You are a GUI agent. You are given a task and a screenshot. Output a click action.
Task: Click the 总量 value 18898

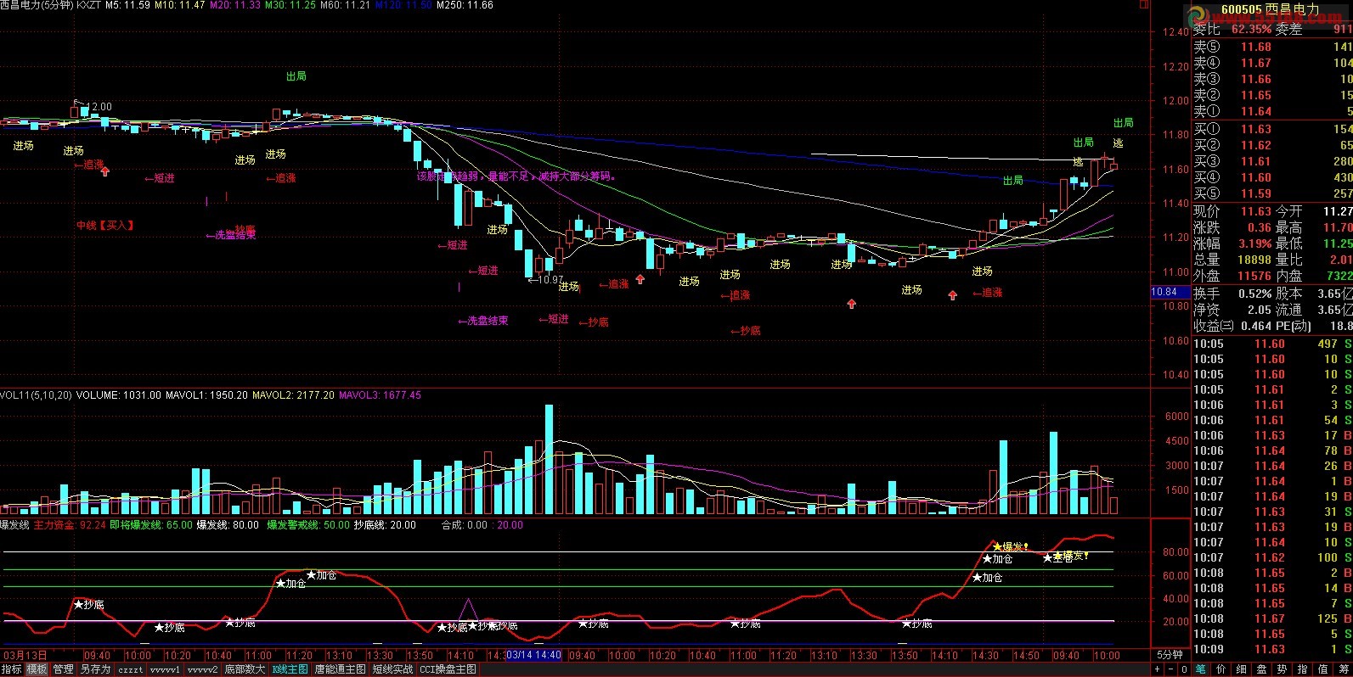[x=1254, y=260]
